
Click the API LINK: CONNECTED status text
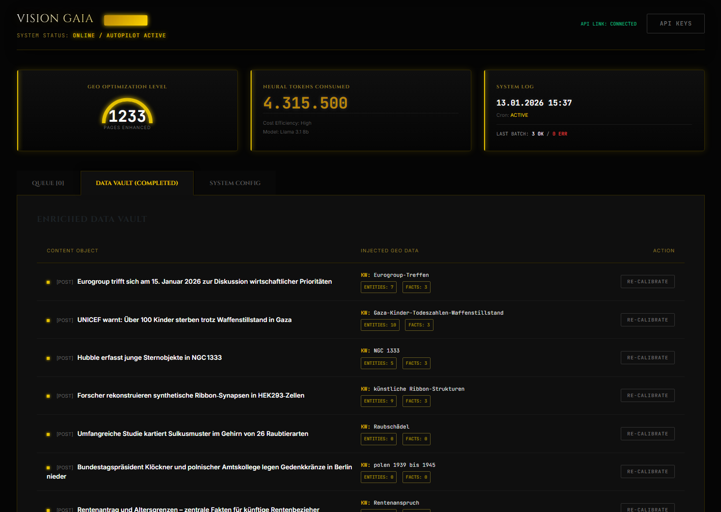point(608,23)
